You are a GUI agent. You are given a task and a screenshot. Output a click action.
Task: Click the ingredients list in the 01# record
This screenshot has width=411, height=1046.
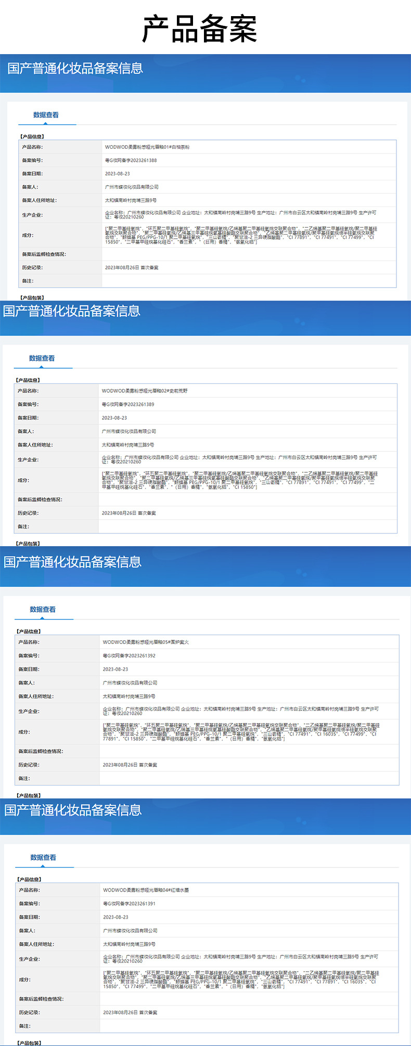241,235
